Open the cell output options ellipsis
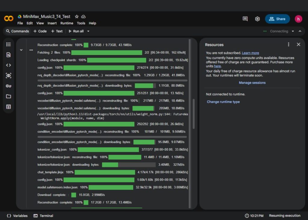 tap(31, 50)
